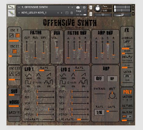Click LFO 1 sine wave shape

coord(28,75)
